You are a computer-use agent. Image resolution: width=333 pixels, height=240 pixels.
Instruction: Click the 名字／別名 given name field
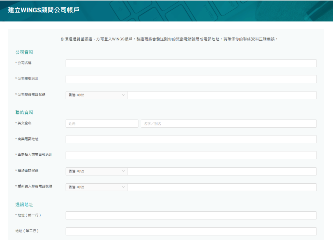coord(229,124)
